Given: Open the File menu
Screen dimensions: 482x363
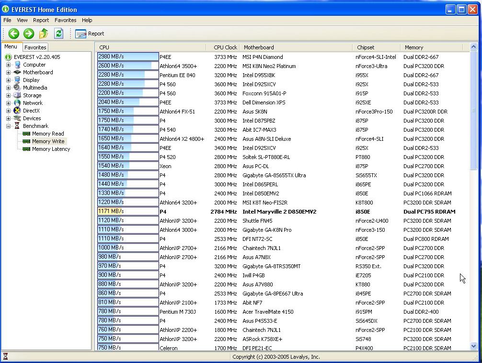Looking at the screenshot, I should pyautogui.click(x=7, y=20).
